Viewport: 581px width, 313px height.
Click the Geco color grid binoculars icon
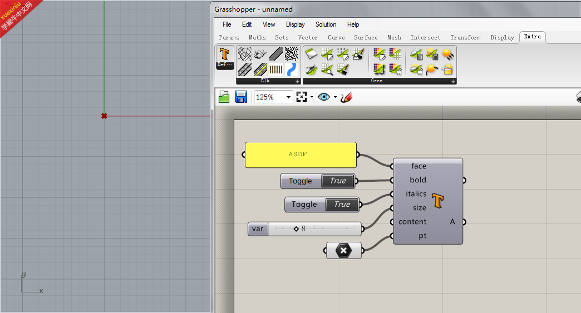[x=395, y=69]
